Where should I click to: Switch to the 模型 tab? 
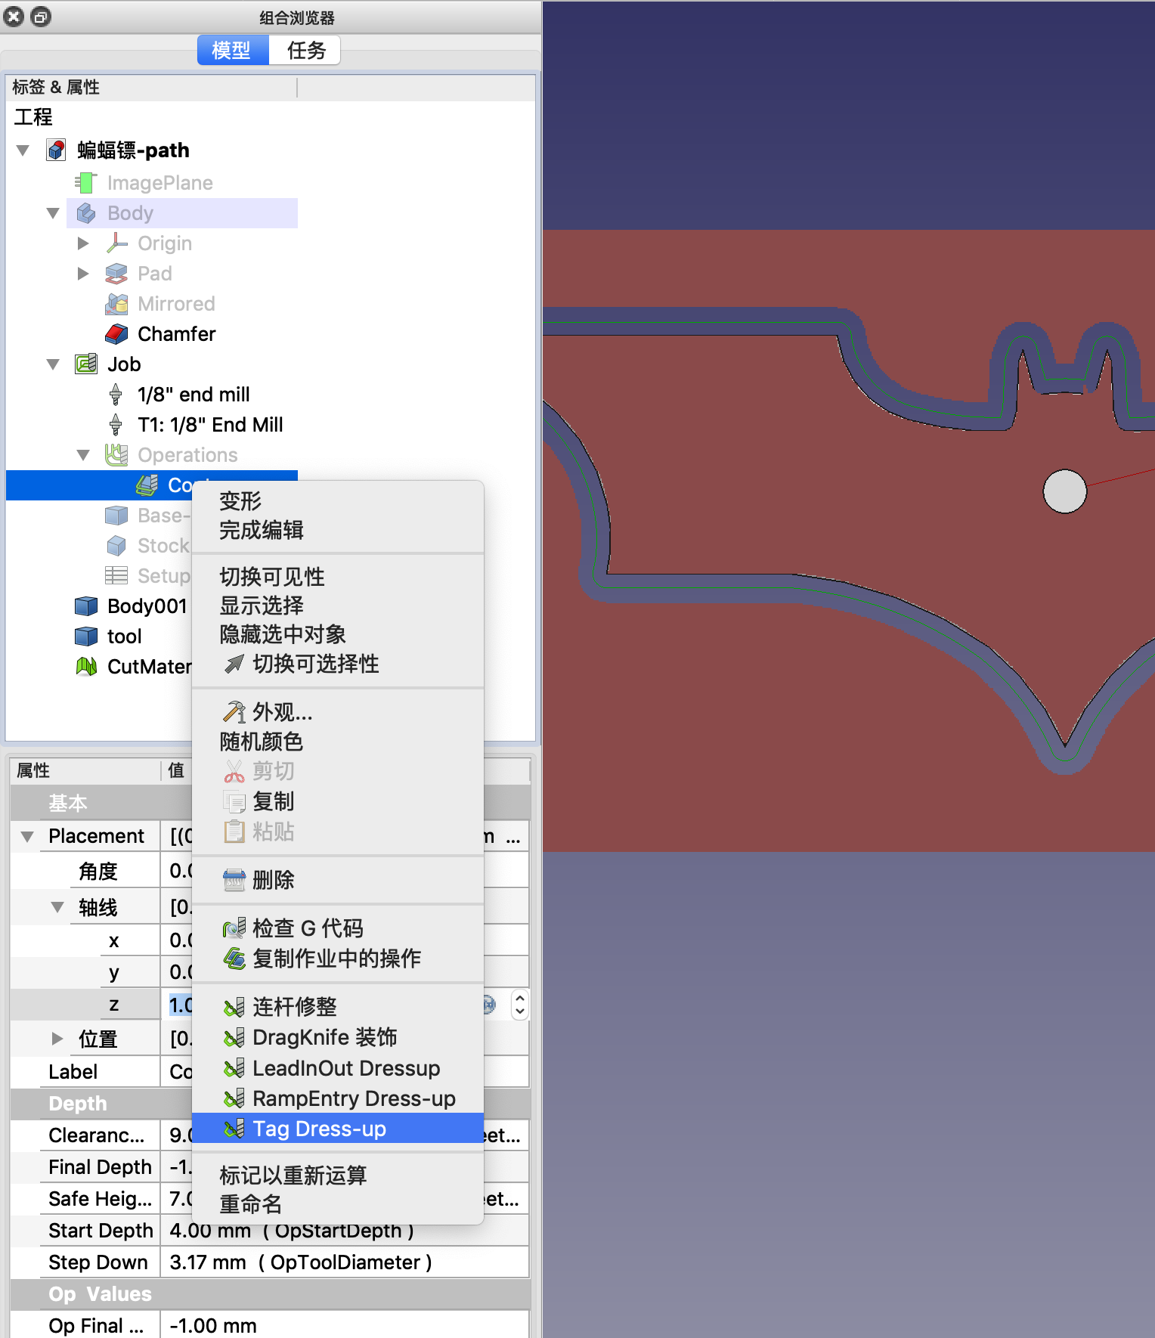click(x=233, y=50)
